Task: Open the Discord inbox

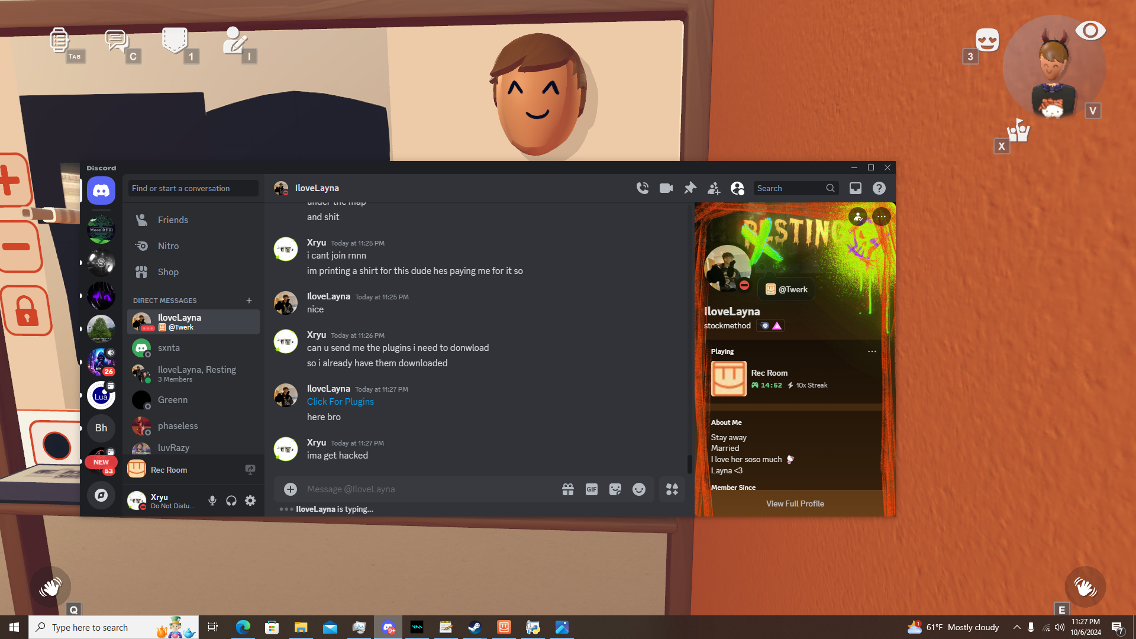Action: pyautogui.click(x=855, y=188)
